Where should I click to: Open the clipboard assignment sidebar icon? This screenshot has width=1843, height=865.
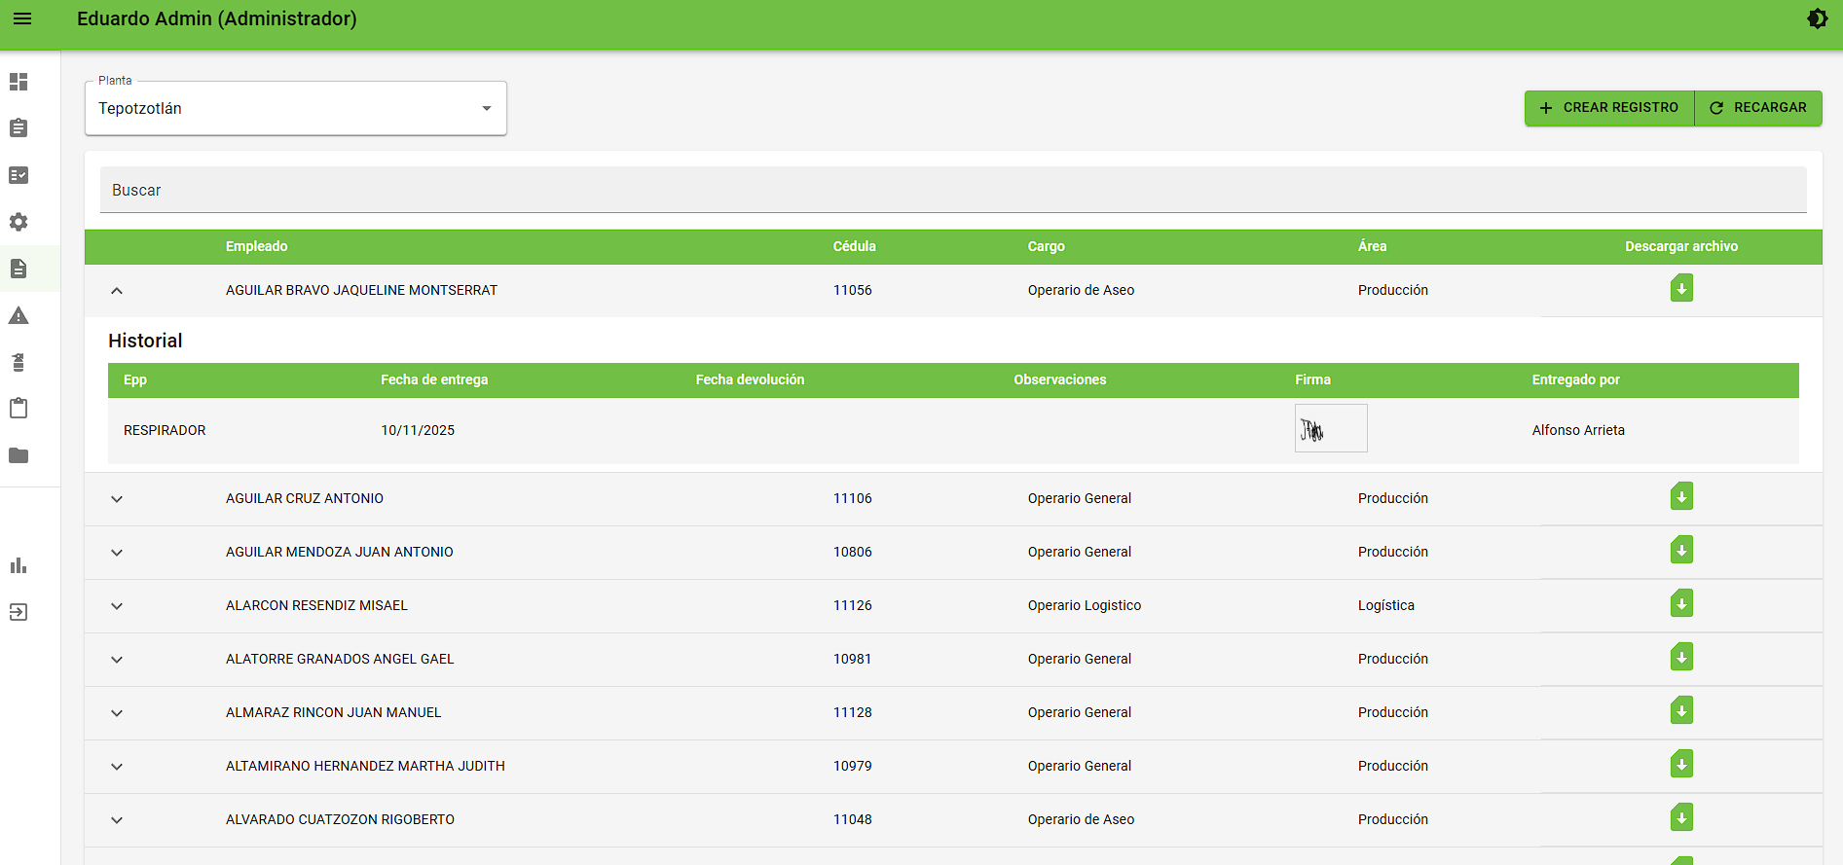(x=18, y=128)
